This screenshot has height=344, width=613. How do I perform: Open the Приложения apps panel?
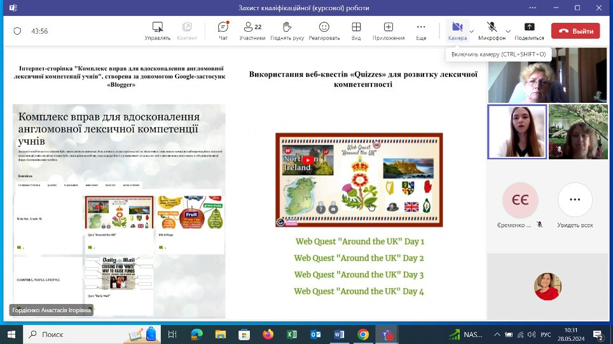coord(389,31)
